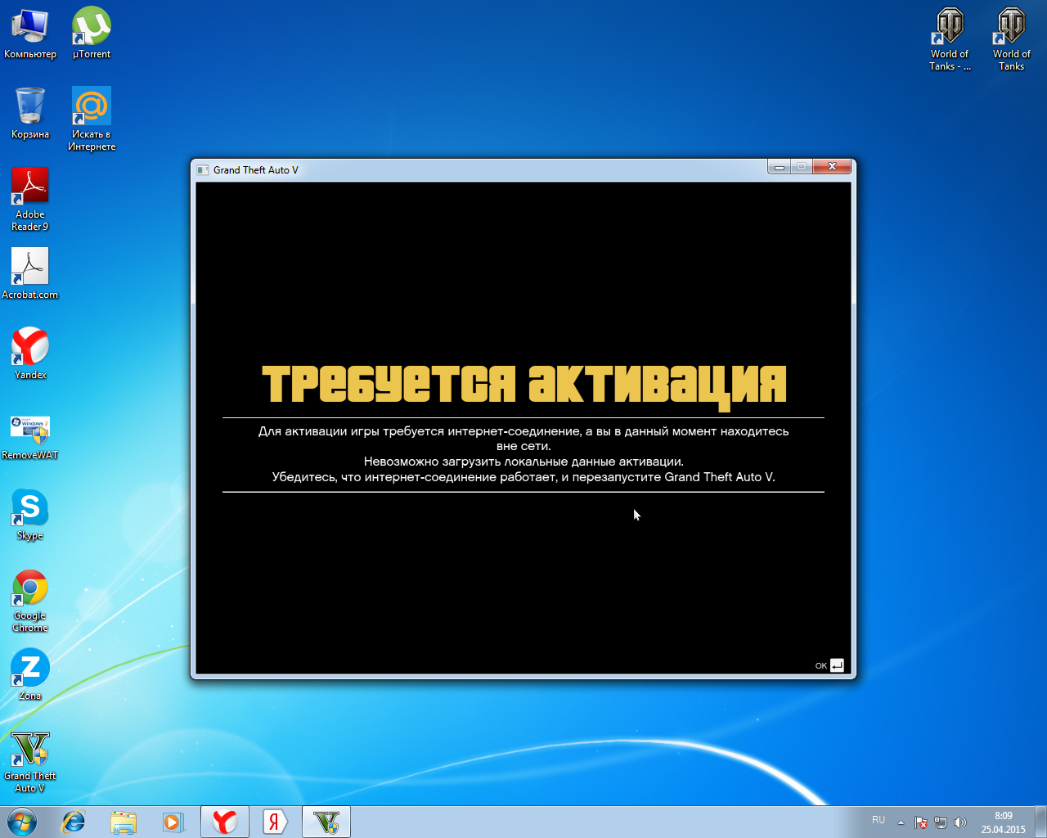Select the Skype desktop shortcut
Viewport: 1047px width, 838px height.
click(x=30, y=515)
